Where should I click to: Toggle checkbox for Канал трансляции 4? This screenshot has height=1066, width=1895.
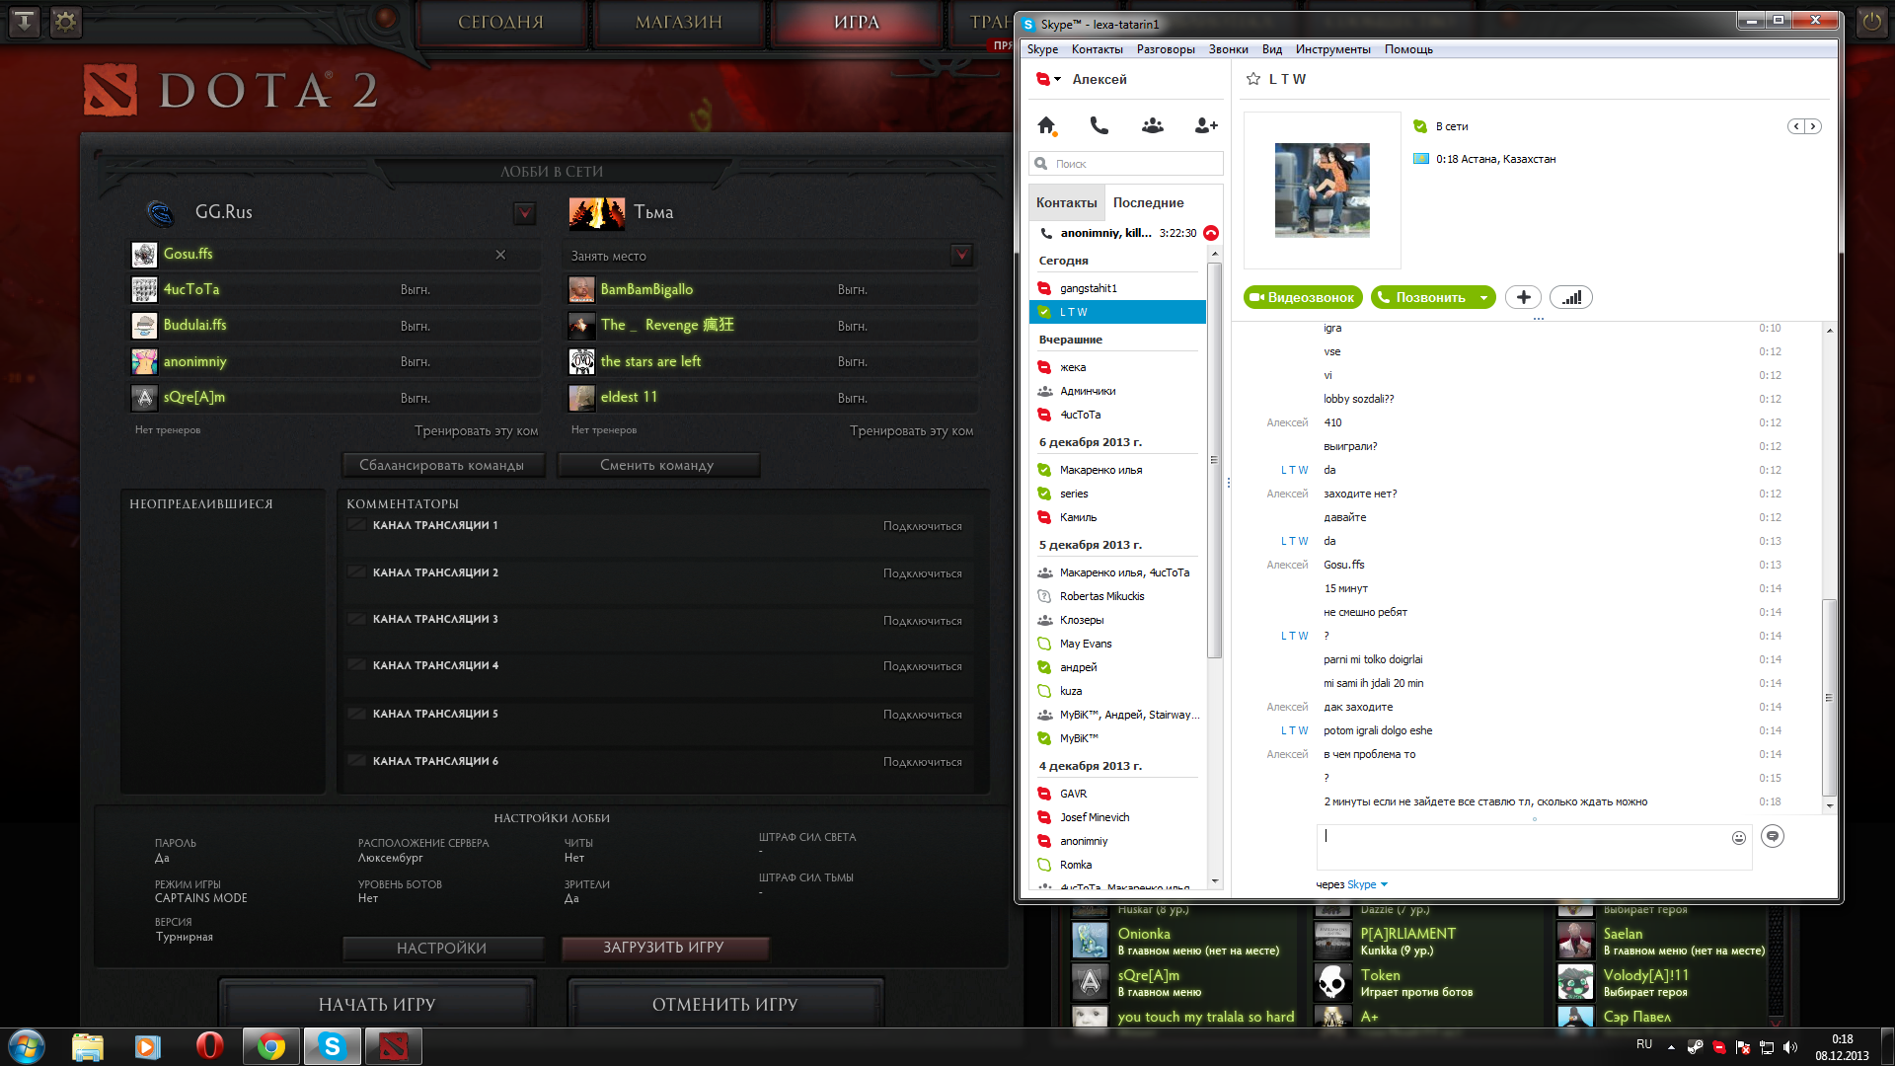point(357,665)
